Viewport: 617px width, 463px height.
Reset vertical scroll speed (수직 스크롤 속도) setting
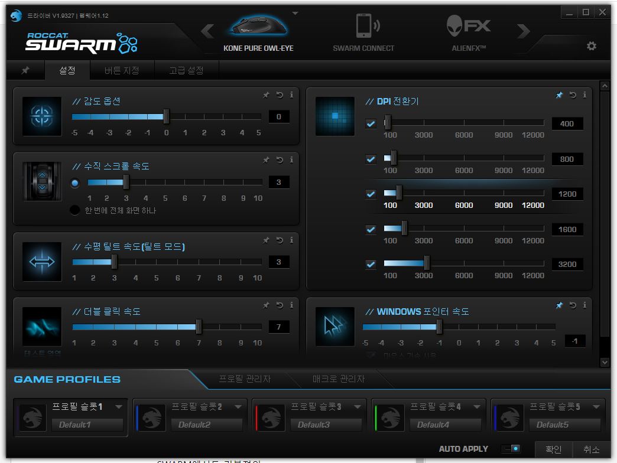click(x=280, y=160)
